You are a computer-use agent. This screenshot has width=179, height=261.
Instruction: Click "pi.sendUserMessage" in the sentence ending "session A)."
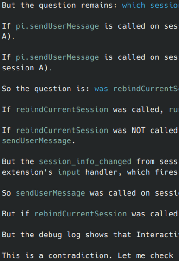58,57
